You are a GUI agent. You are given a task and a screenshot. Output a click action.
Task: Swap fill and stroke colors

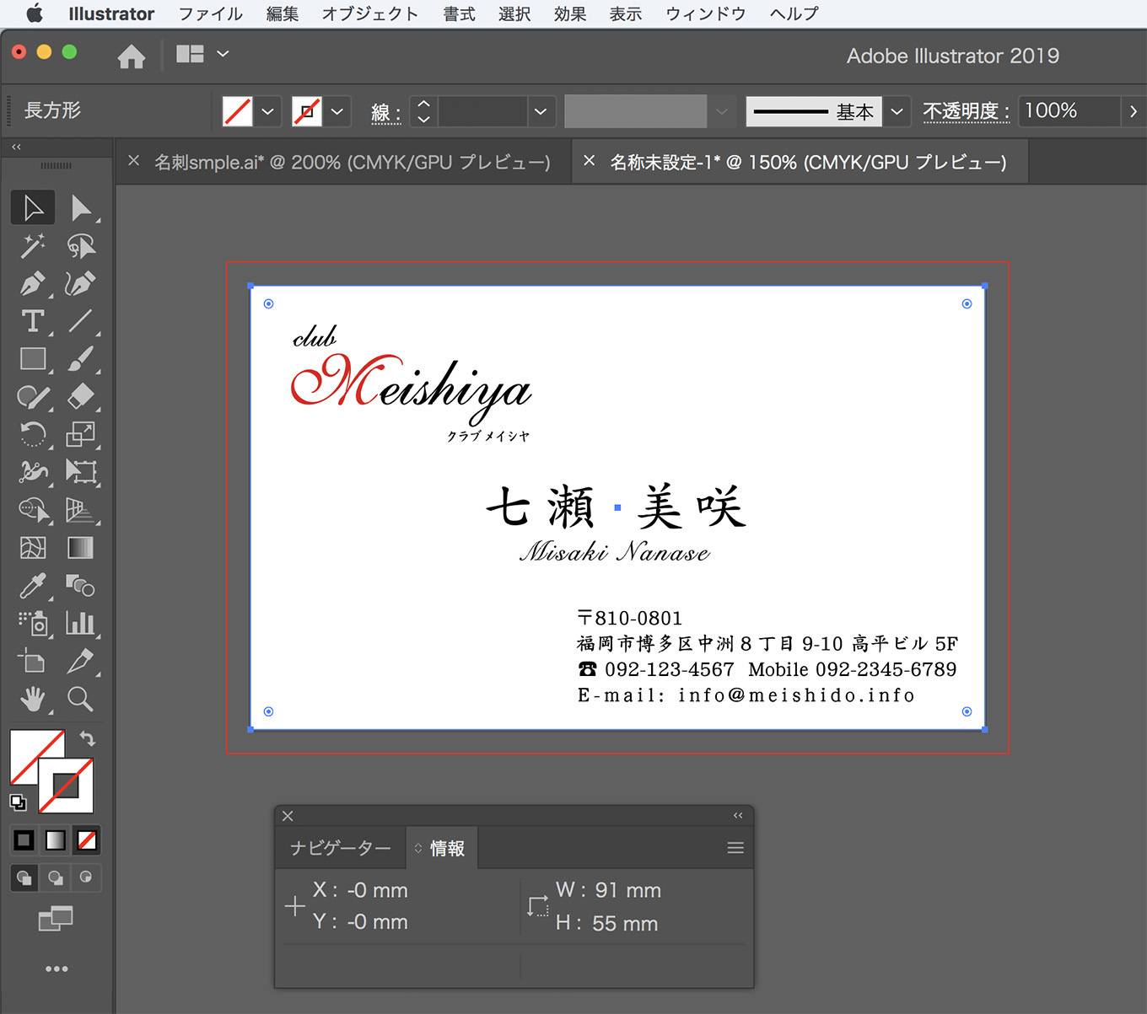[88, 738]
